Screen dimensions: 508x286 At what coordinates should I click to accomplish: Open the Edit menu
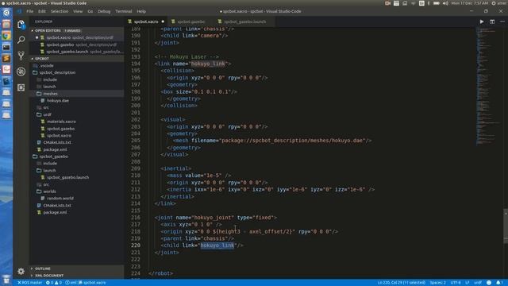[x=42, y=11]
